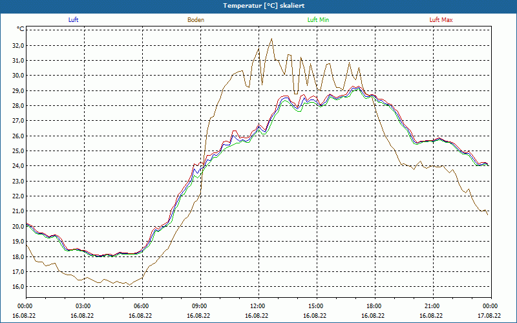Click the 30,0 y-axis value
The image size is (517, 323).
(x=18, y=76)
